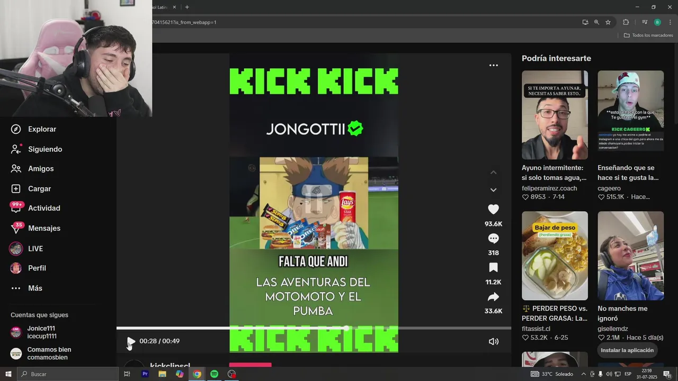The width and height of the screenshot is (678, 381).
Task: Open Task View in taskbar
Action: [127, 374]
